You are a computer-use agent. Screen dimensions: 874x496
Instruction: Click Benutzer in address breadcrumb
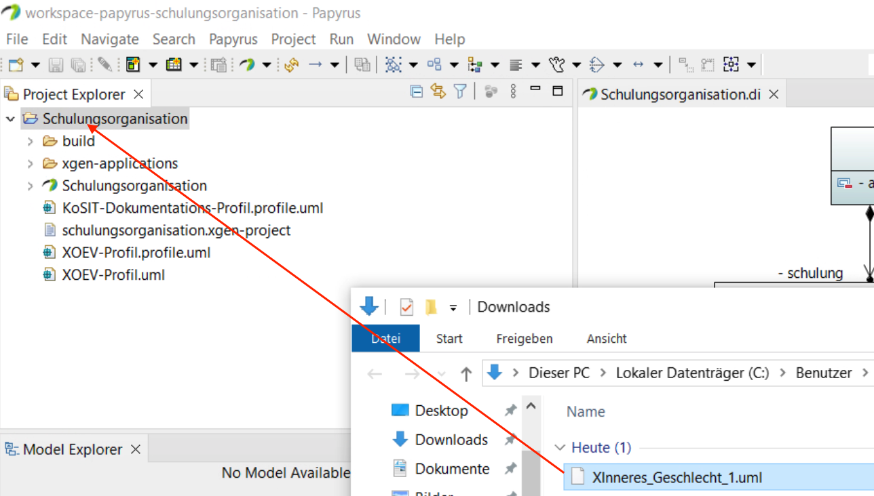(x=824, y=373)
